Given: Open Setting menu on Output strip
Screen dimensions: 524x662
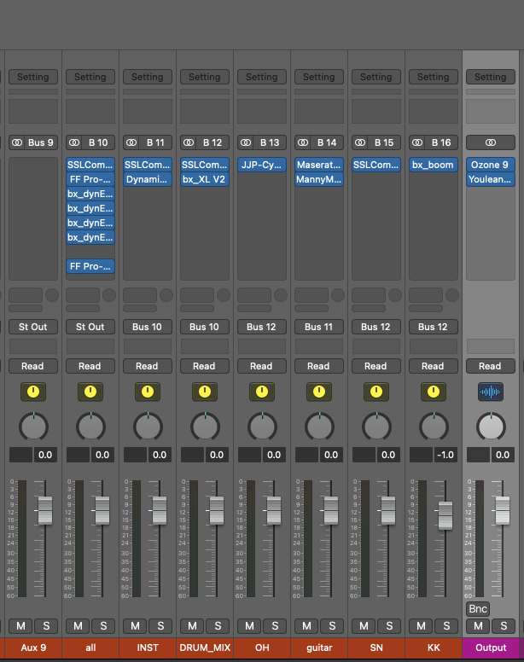Looking at the screenshot, I should (491, 77).
